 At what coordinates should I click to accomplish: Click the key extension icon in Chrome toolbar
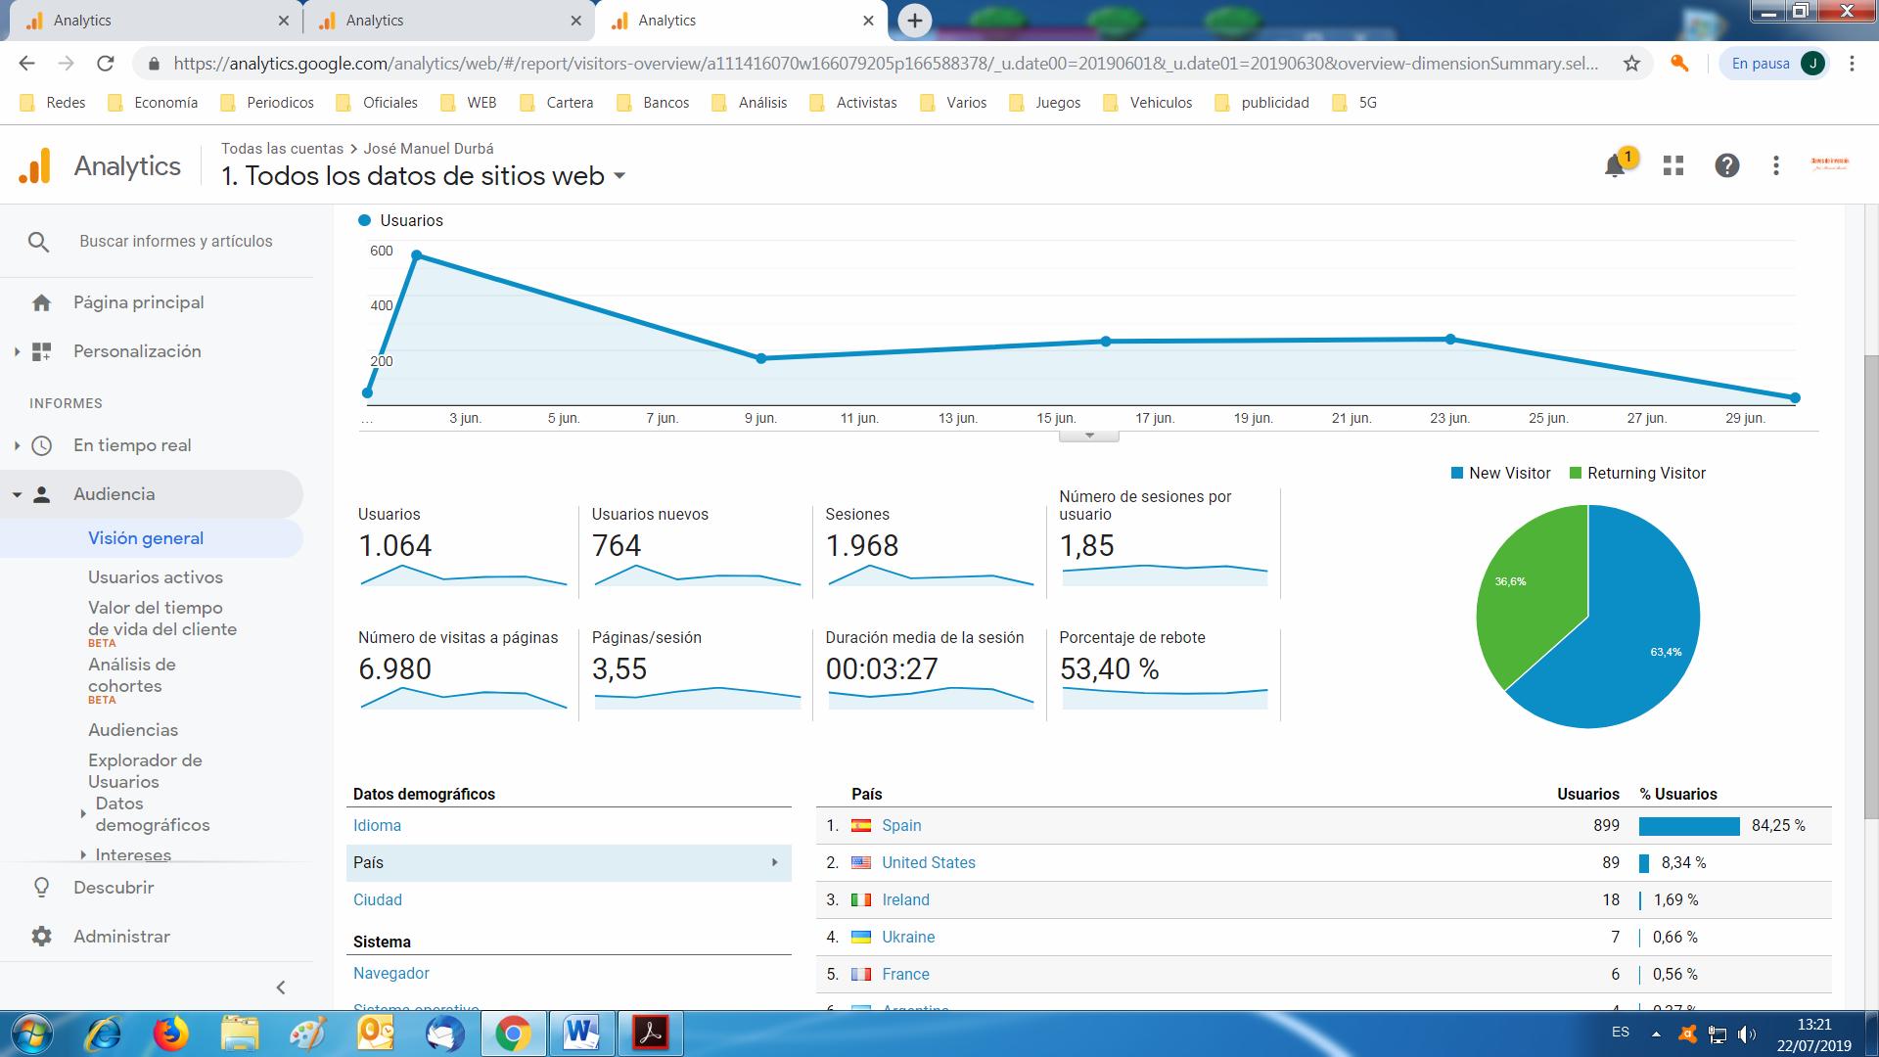point(1679,64)
